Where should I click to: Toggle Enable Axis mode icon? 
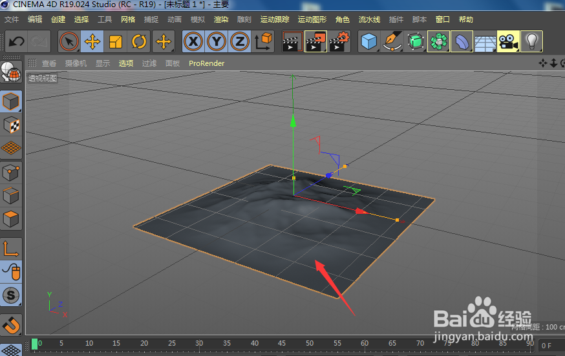(11, 249)
